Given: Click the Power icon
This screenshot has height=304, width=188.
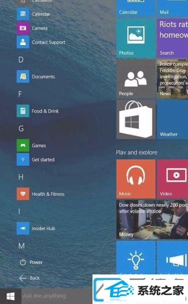Looking at the screenshot, I should 22,262.
